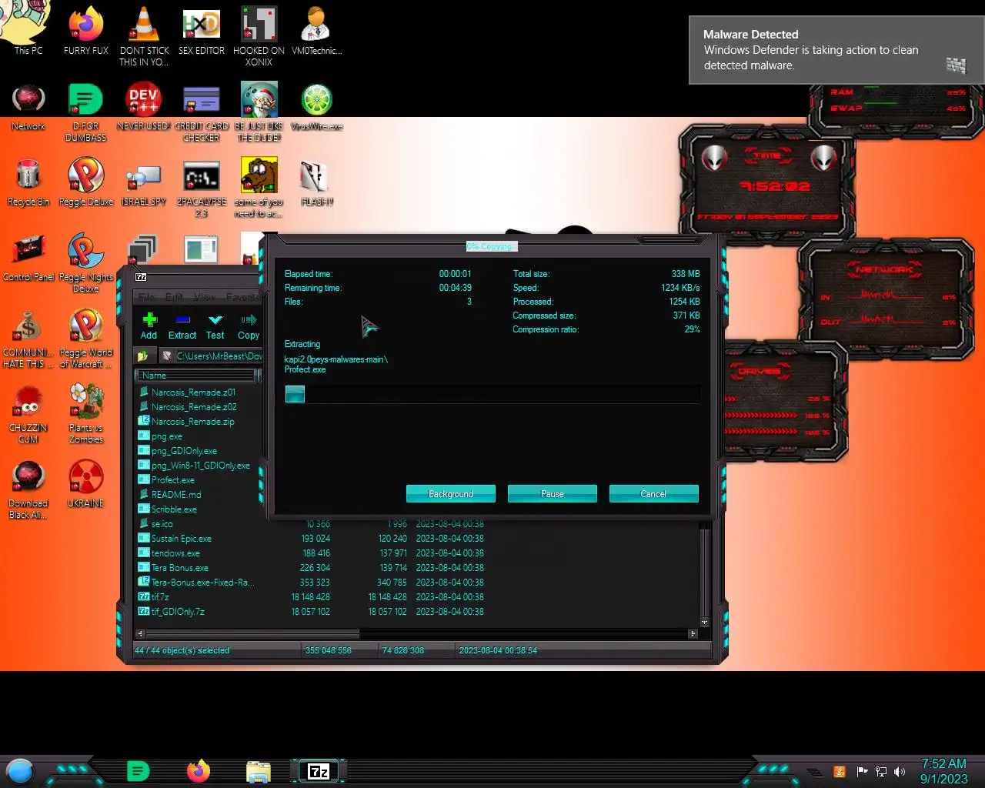985x788 pixels.
Task: Click the blue Extract icon in 7-Zip
Action: [182, 326]
